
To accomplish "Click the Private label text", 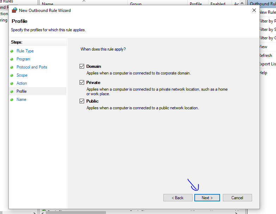I will pos(93,83).
